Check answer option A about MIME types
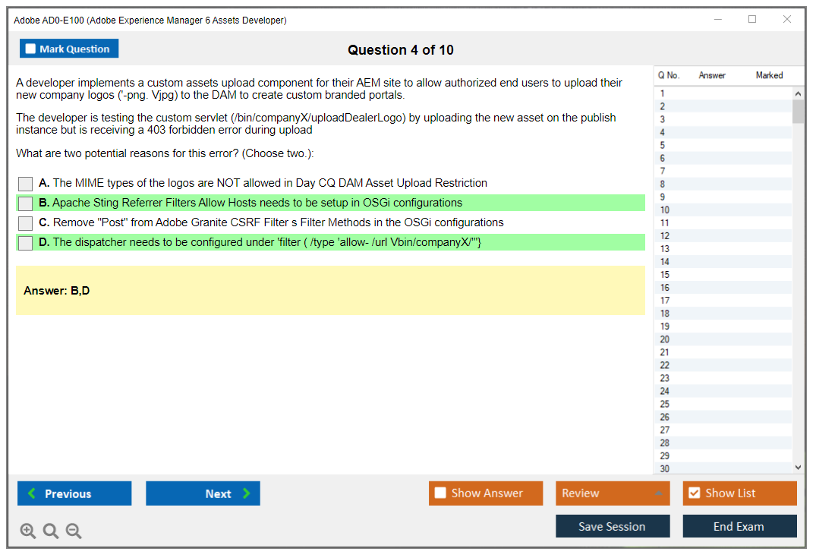Screen dimensions: 816x558 point(26,184)
